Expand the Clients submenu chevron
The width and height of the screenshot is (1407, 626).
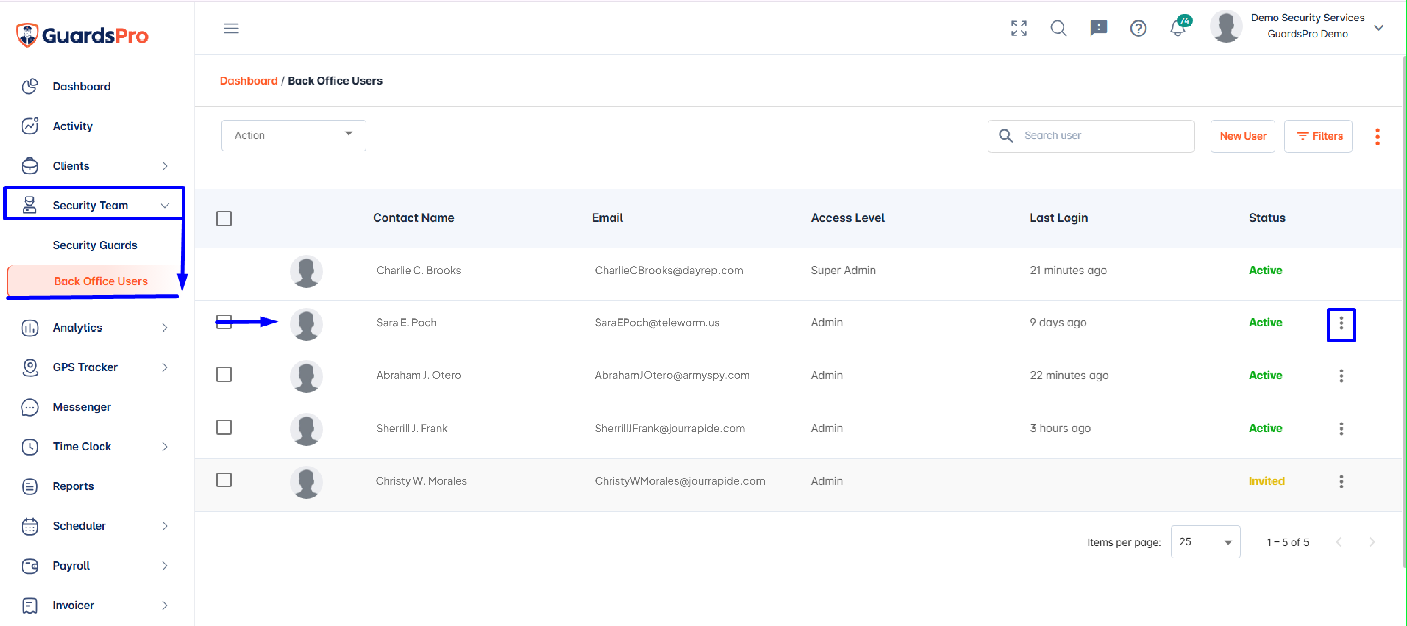(x=164, y=166)
